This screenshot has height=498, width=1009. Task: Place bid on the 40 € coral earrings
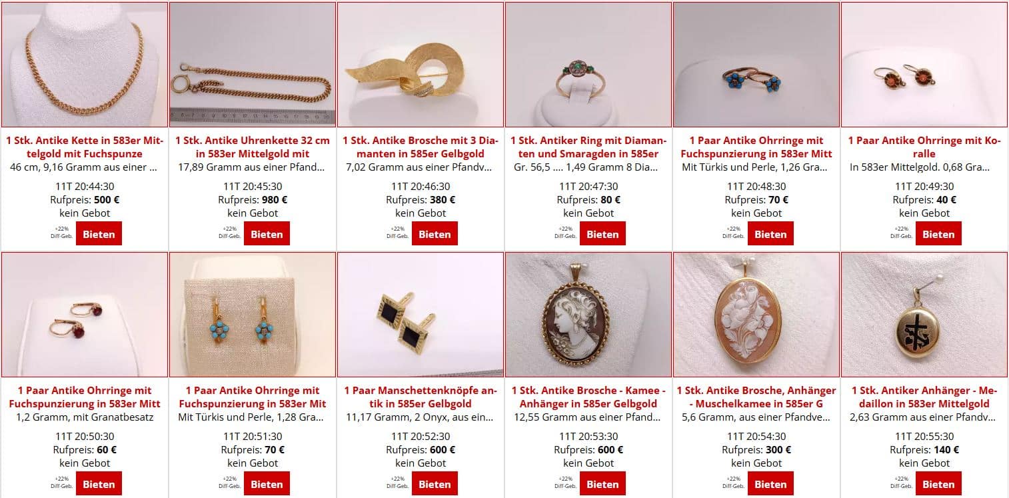point(938,234)
